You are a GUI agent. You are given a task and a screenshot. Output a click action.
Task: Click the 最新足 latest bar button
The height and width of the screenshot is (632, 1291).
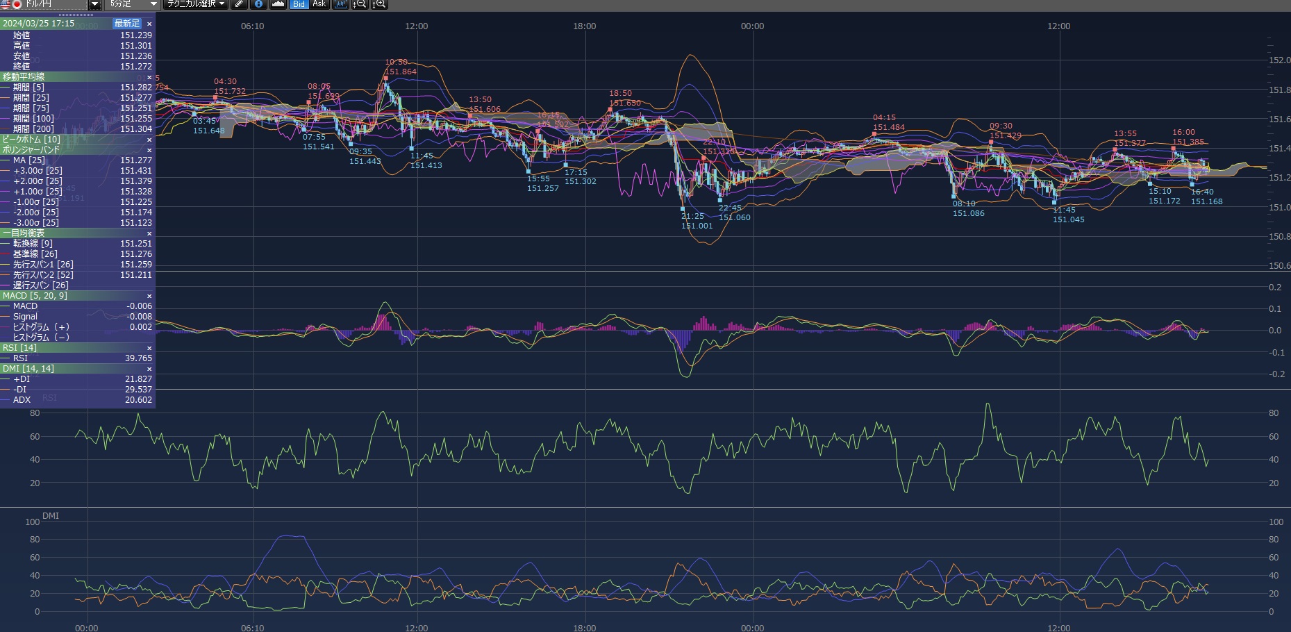click(x=127, y=24)
